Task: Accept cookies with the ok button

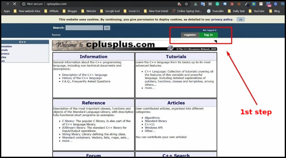Action: point(240,20)
